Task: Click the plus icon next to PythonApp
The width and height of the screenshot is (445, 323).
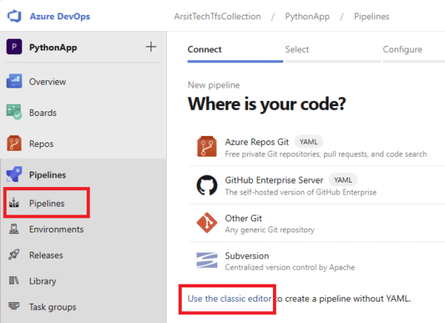Action: 151,47
